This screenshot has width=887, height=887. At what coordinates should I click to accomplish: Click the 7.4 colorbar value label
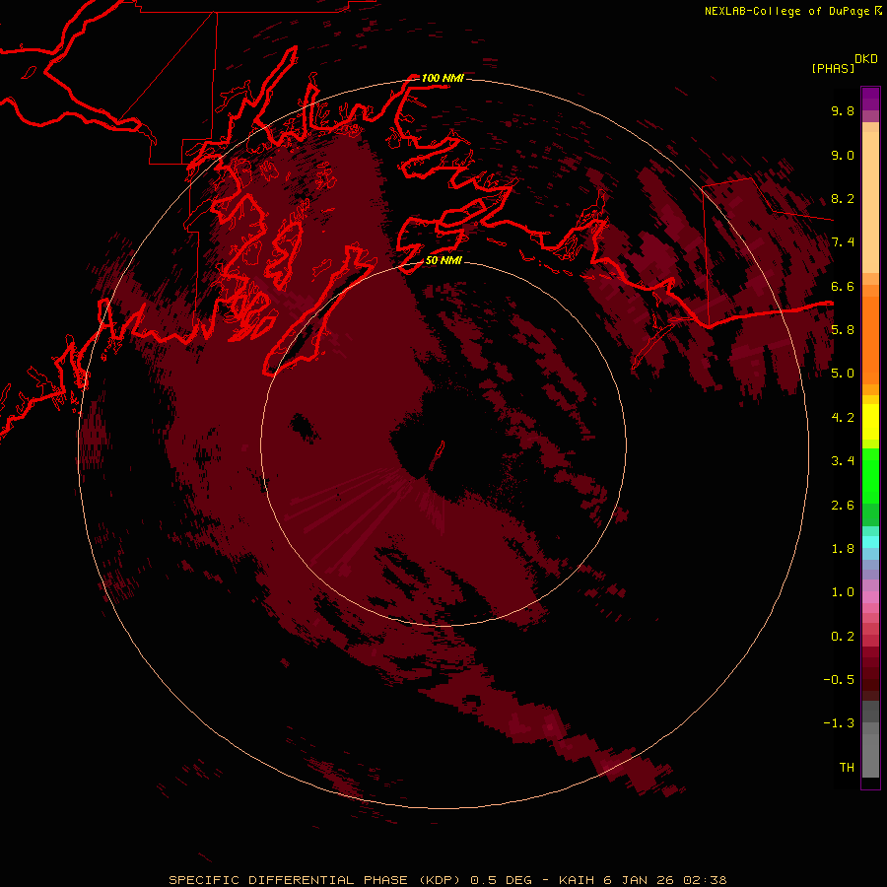tap(843, 242)
